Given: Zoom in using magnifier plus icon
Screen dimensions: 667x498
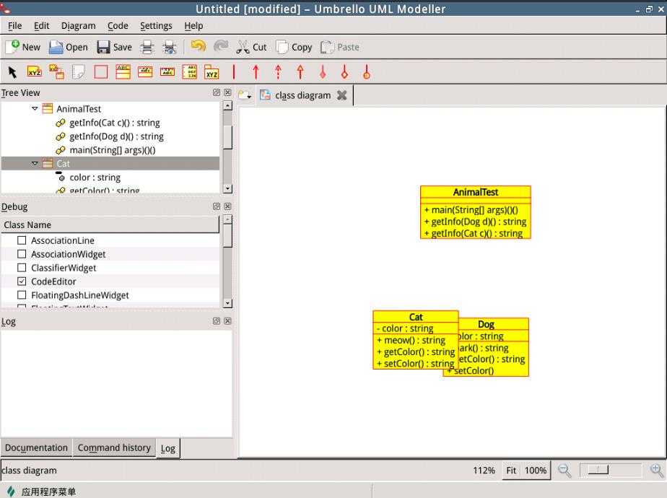Looking at the screenshot, I should (x=656, y=470).
